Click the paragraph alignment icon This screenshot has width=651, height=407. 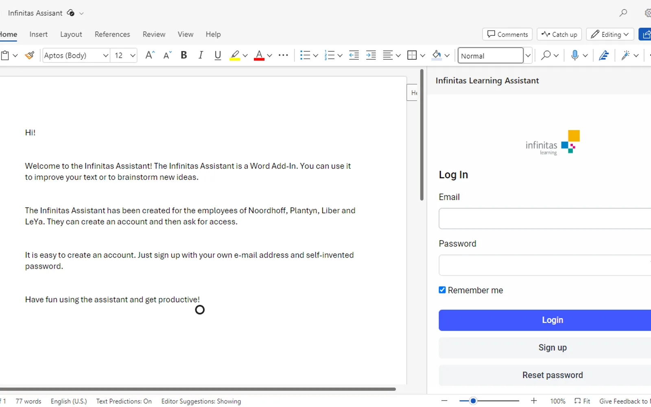(388, 55)
